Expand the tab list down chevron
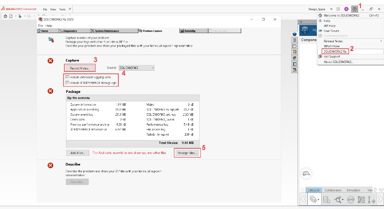 coord(381,190)
